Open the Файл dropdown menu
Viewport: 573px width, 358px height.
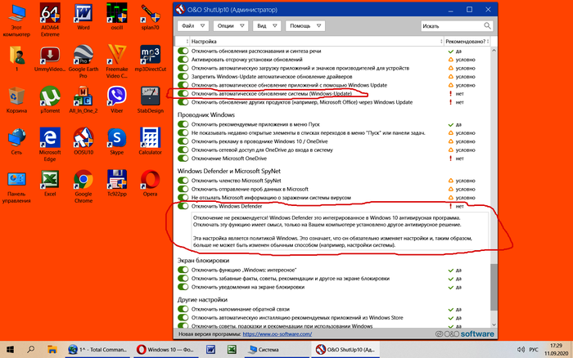click(193, 26)
